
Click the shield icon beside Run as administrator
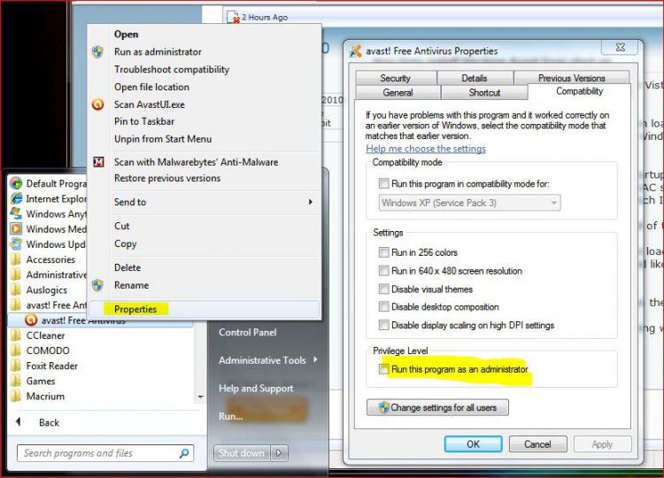click(x=97, y=52)
